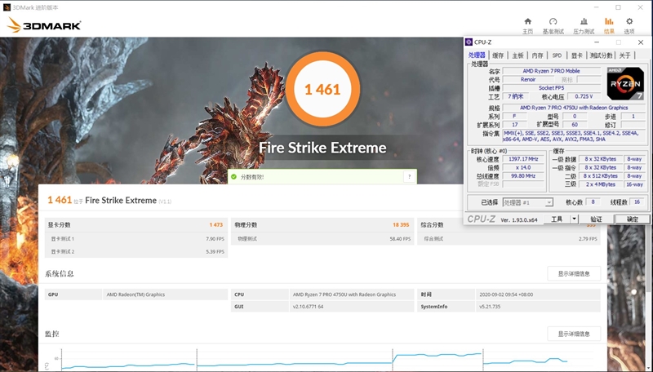Image resolution: width=653 pixels, height=372 pixels.
Task: Click the Ryzen 7 logo in CPU-Z
Action: [625, 84]
